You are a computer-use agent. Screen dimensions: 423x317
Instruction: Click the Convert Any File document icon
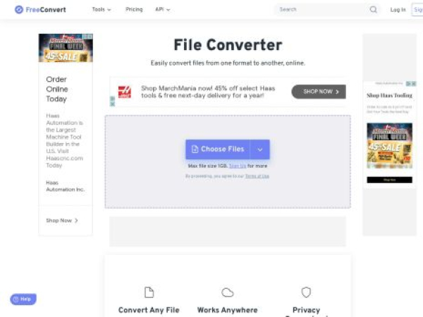(149, 292)
